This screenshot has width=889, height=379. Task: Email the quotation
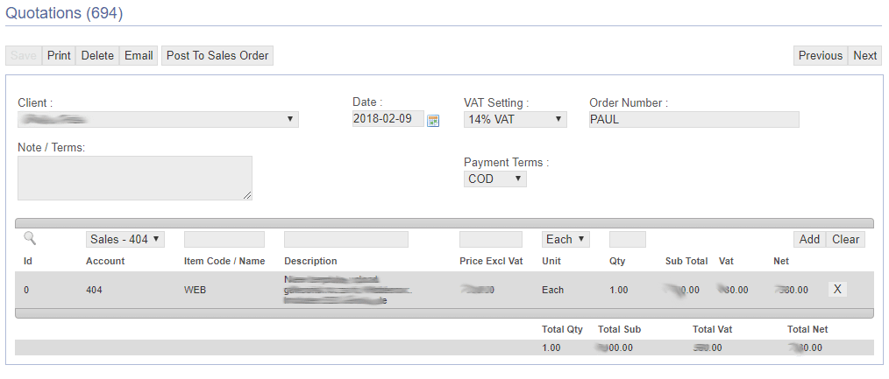click(139, 55)
